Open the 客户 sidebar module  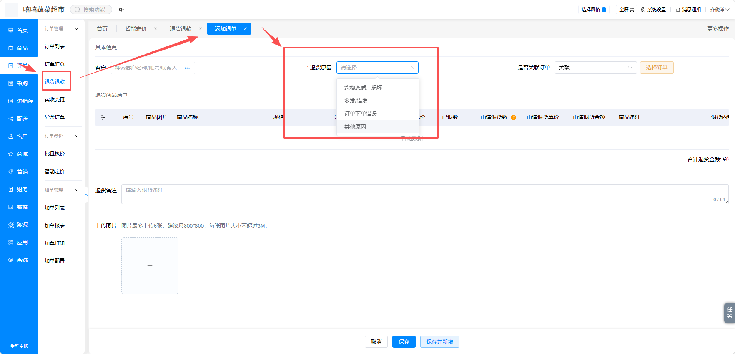[x=19, y=136]
